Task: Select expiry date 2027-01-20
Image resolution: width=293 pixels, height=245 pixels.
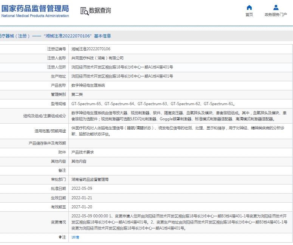Action: click(x=82, y=207)
